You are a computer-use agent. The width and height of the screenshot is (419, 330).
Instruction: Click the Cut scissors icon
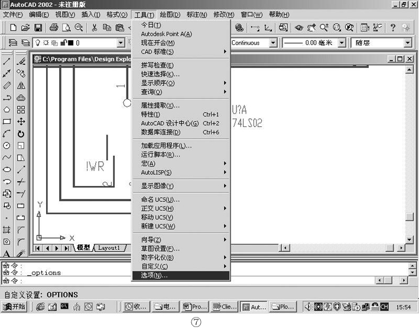pos(94,28)
